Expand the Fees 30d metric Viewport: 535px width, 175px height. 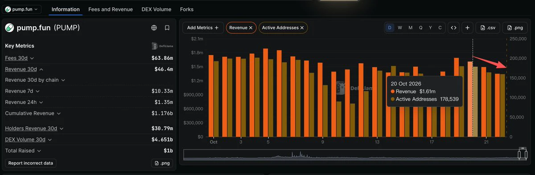tap(20, 58)
